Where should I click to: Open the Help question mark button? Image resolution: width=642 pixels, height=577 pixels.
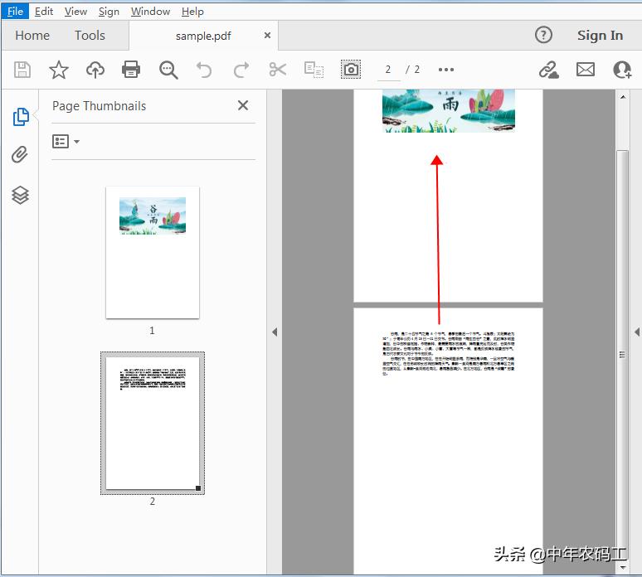pyautogui.click(x=543, y=35)
